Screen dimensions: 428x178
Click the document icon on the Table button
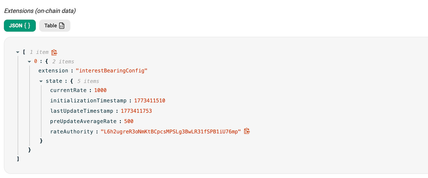click(62, 26)
